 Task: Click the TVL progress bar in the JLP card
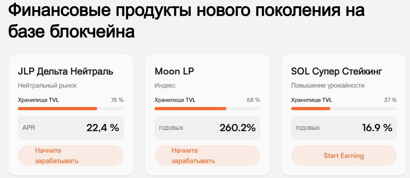[70, 108]
